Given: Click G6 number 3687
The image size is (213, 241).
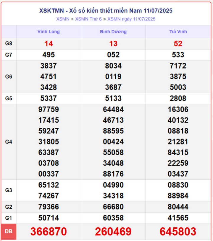Looking at the screenshot, I should tap(113, 87).
